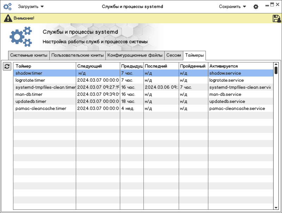Select the pamac-cleancache.timer row

coord(41,109)
